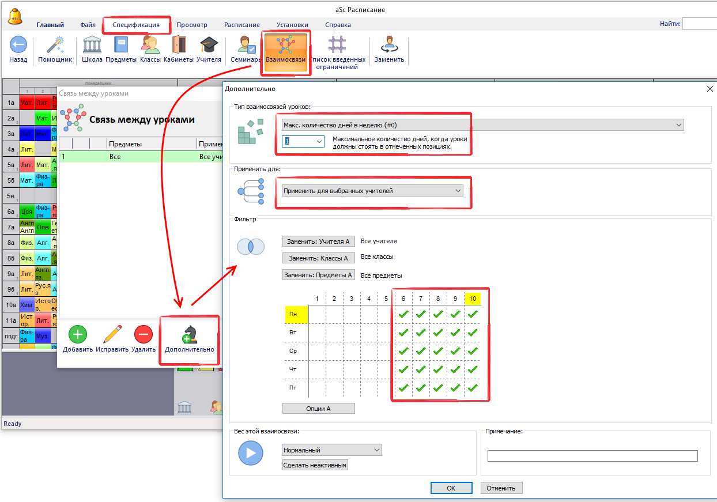Open the Кабинеты door icon

(179, 45)
